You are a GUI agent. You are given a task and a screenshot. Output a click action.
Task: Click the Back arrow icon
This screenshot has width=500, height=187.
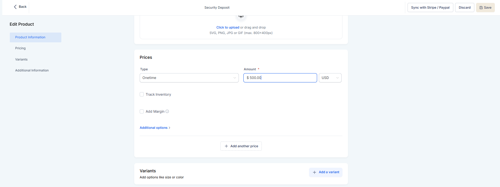[x=15, y=7]
